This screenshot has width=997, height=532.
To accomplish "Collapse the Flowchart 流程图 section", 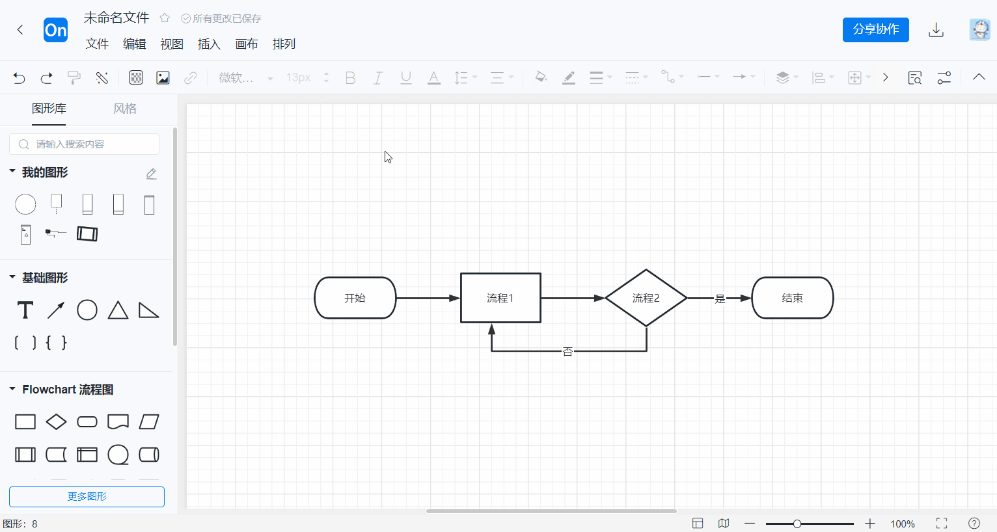I will (x=12, y=389).
